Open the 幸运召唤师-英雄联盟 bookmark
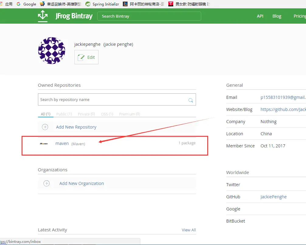The image size is (306, 245). 60,4
